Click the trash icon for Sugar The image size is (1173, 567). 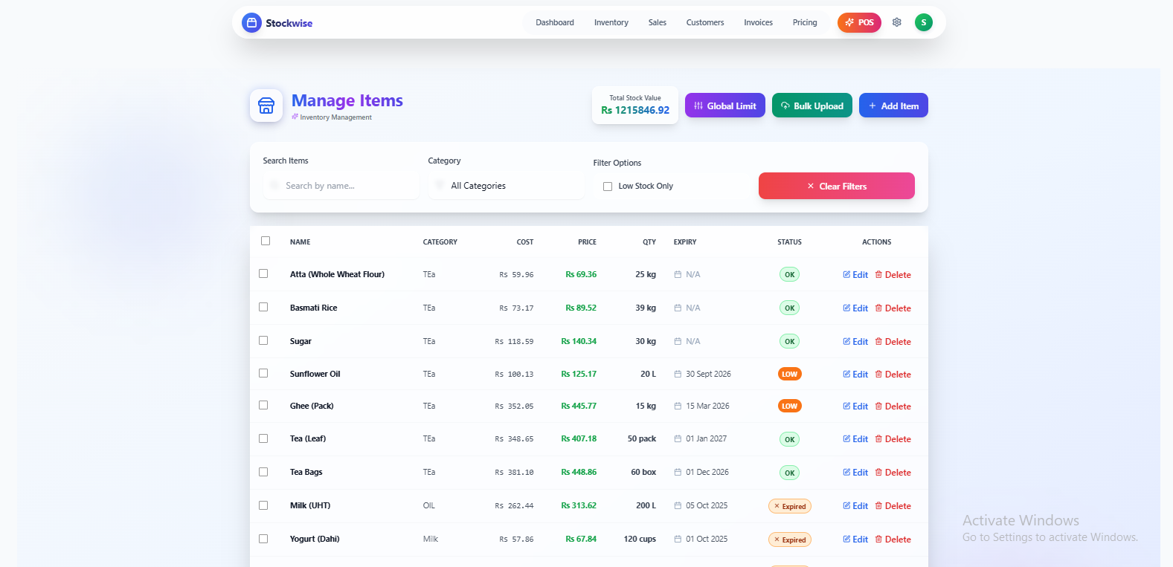tap(878, 341)
